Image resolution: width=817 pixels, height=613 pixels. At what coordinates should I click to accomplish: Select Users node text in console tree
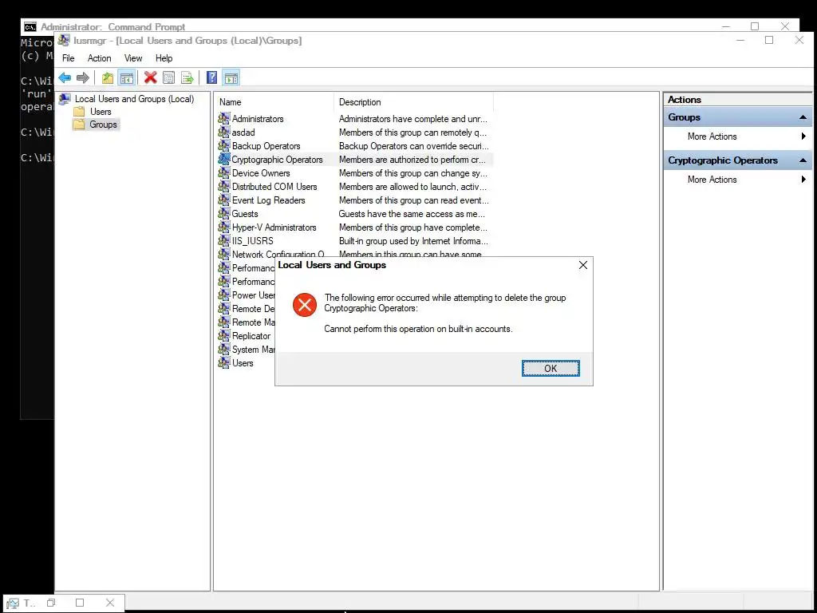pos(101,112)
